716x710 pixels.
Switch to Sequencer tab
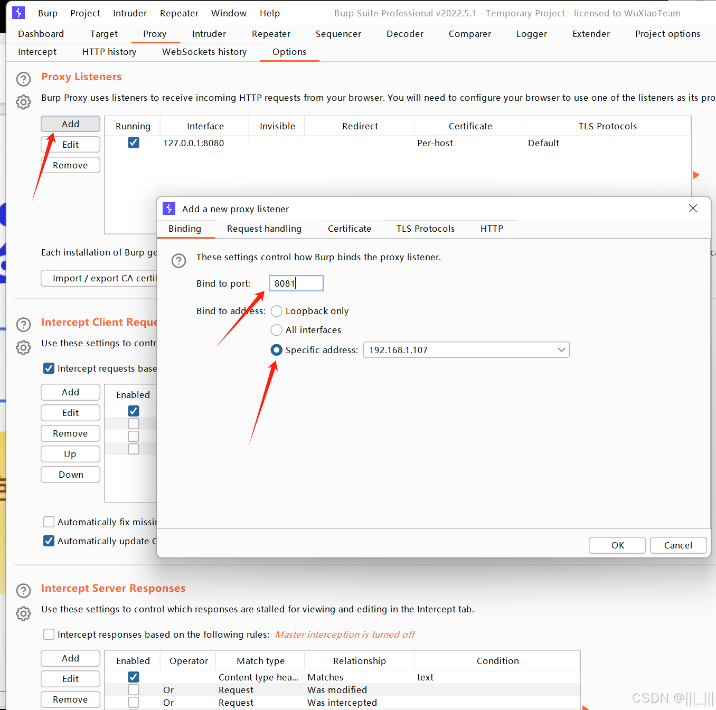338,34
